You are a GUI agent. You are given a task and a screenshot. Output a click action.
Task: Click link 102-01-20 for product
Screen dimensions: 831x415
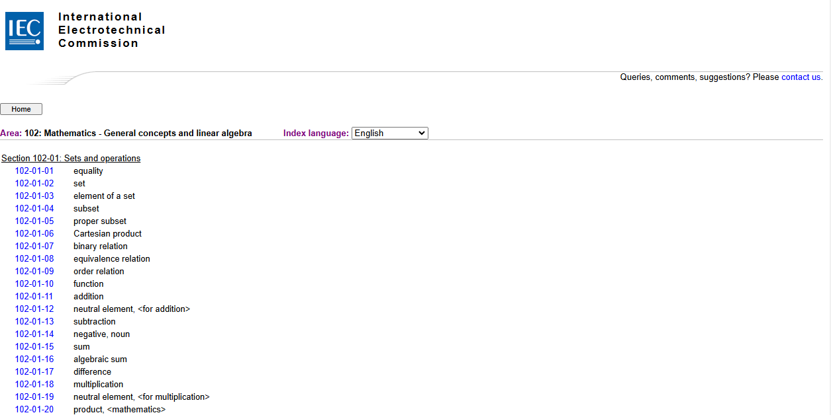pyautogui.click(x=34, y=410)
